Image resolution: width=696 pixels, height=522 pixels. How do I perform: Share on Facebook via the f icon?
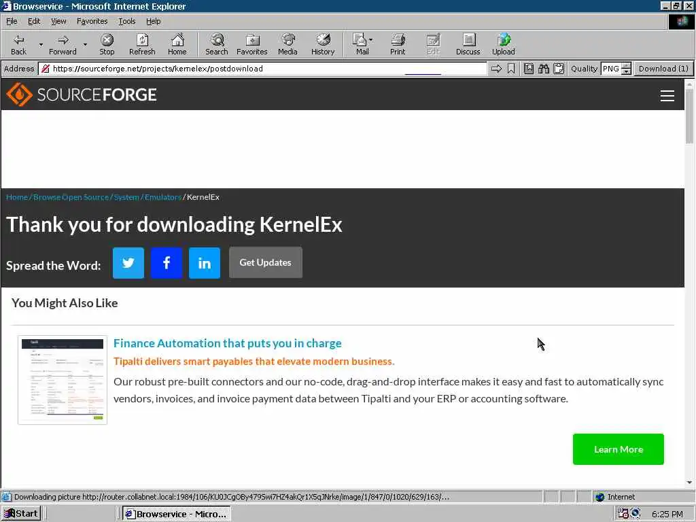(167, 263)
